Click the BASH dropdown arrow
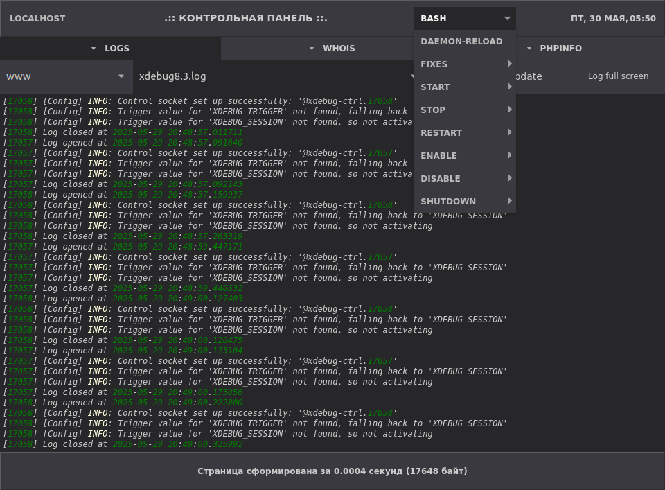Viewport: 665px width, 490px height. 507,18
